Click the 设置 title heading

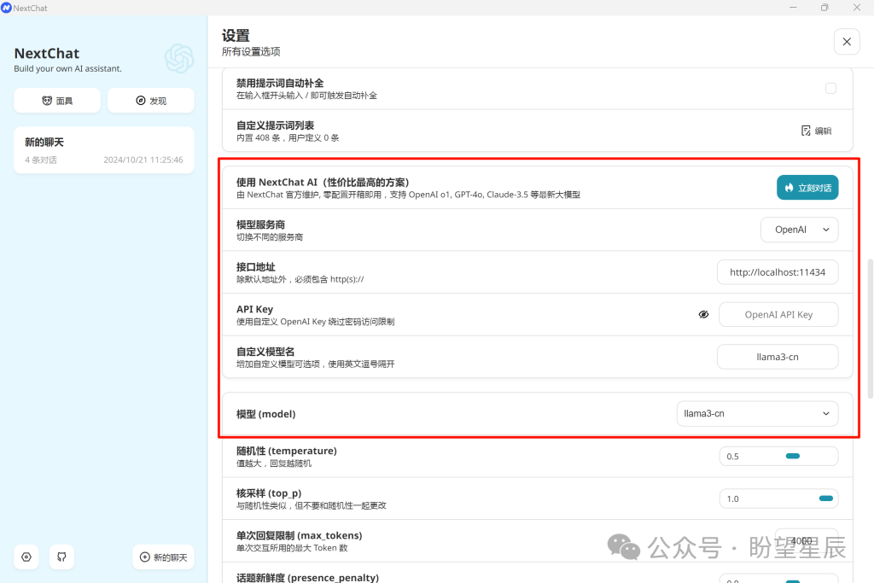pos(236,36)
